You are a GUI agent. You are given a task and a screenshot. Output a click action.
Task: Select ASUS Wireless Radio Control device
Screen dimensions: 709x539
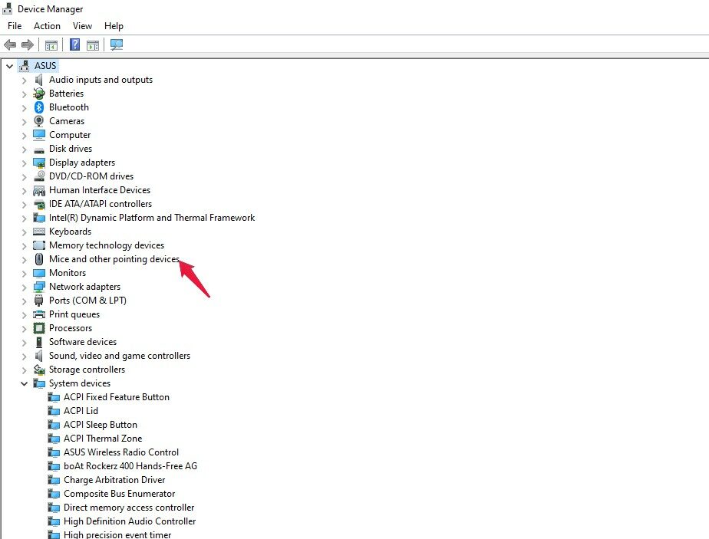click(121, 452)
